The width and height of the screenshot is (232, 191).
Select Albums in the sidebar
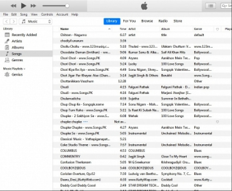(x=26, y=48)
